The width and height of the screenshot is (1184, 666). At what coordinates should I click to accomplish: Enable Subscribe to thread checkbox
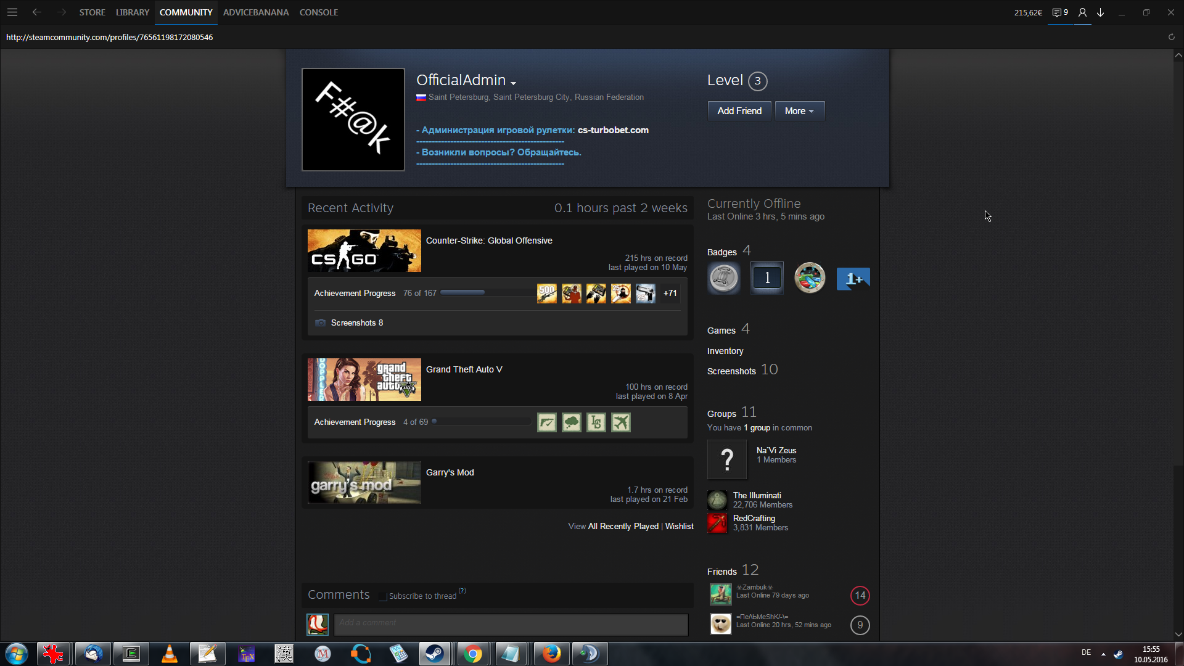click(383, 596)
